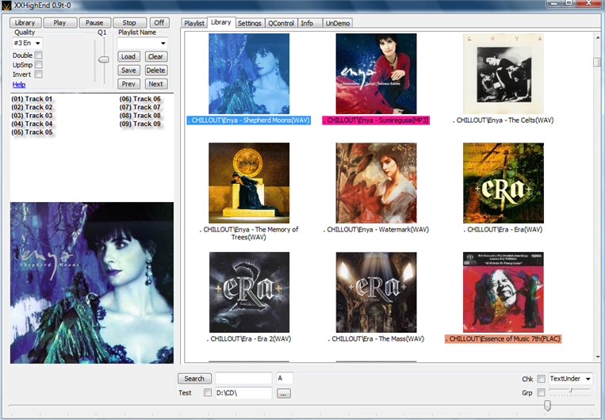The width and height of the screenshot is (605, 420).
Task: Click the Stop button
Action: 129,23
